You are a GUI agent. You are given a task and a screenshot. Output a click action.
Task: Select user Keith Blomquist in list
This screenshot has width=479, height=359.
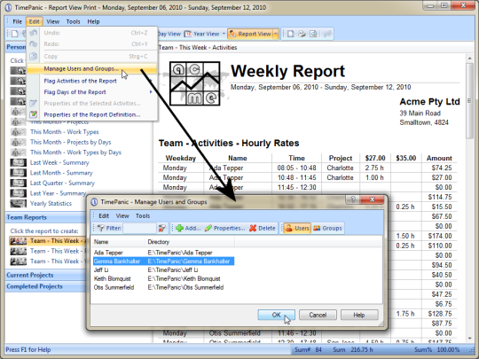pos(164,278)
